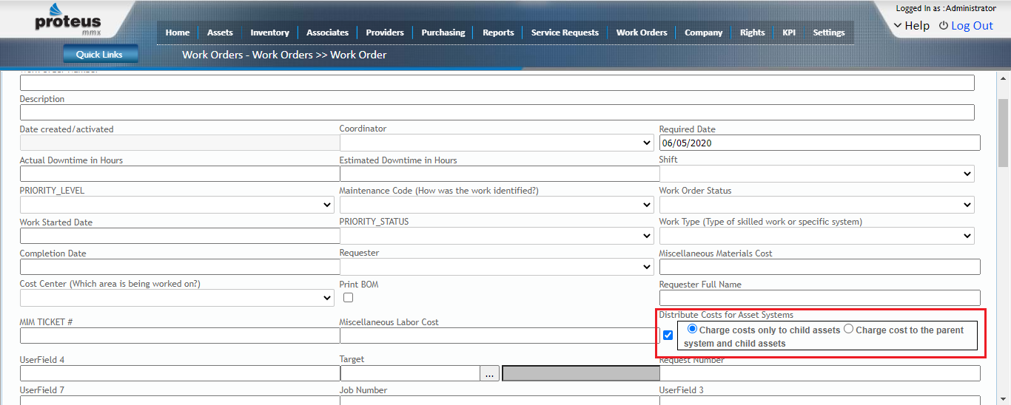The width and height of the screenshot is (1011, 405).
Task: Expand the Cost Center dropdown
Action: [x=177, y=298]
